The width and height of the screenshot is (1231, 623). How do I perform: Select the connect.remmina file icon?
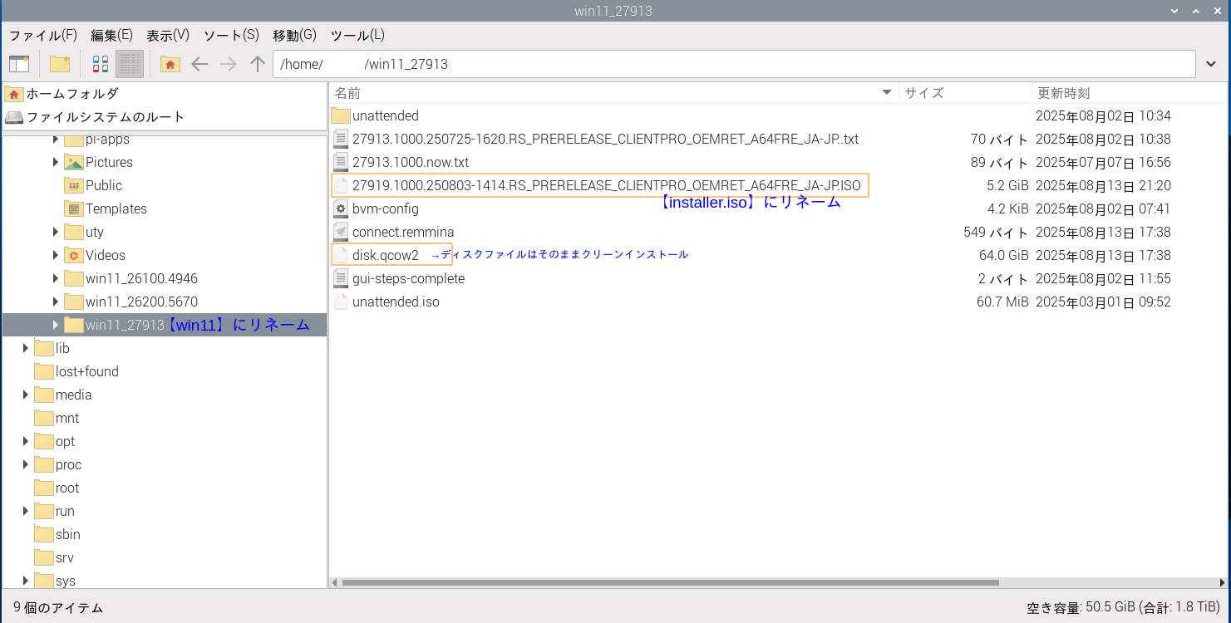[340, 232]
